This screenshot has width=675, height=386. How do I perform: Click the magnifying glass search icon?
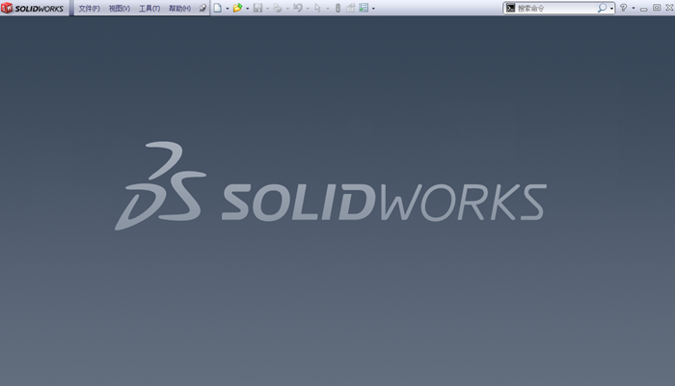coord(602,8)
